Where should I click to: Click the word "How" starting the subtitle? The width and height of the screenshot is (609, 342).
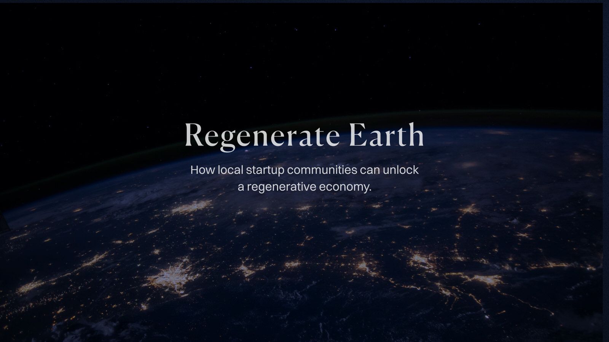pos(202,170)
